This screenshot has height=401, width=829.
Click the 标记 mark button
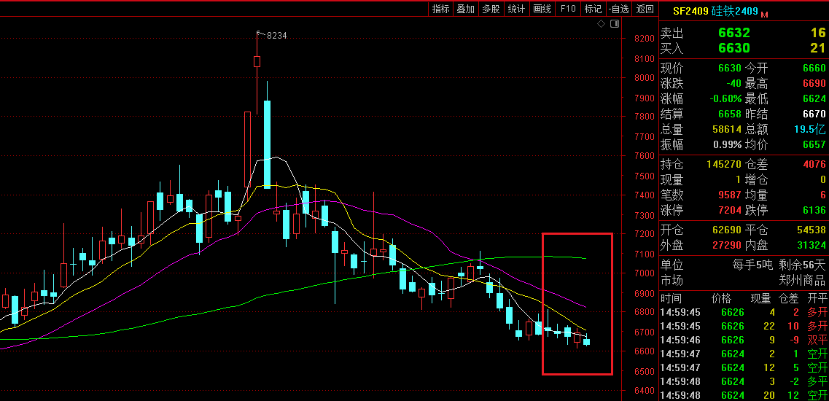593,9
